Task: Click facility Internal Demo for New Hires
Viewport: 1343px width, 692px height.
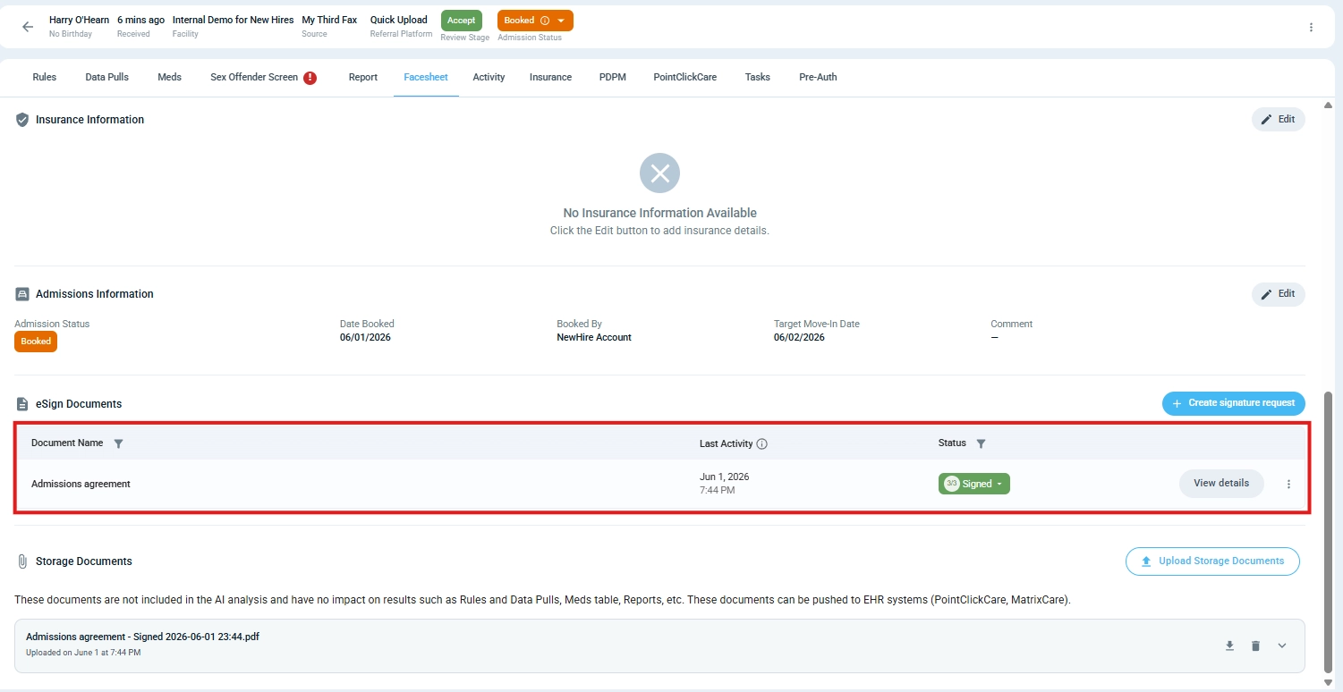Action: tap(233, 20)
